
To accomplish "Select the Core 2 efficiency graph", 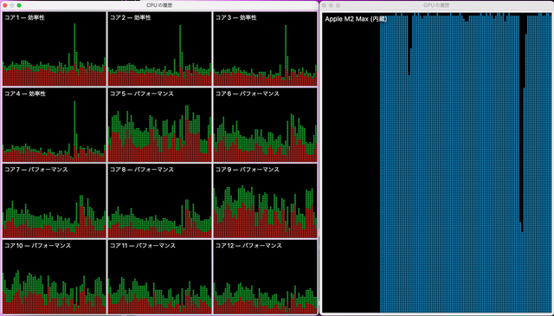I will (159, 48).
